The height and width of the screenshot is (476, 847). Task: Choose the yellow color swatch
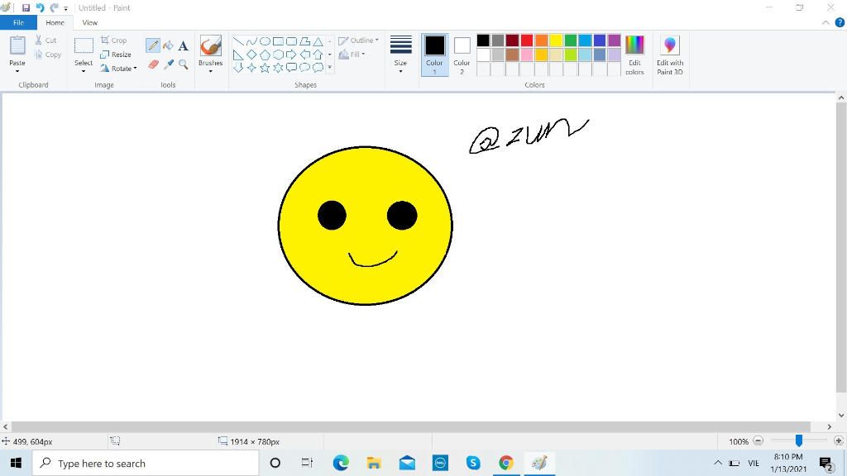(x=556, y=40)
